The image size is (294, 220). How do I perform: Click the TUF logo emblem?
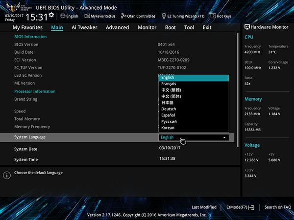coord(14,7)
